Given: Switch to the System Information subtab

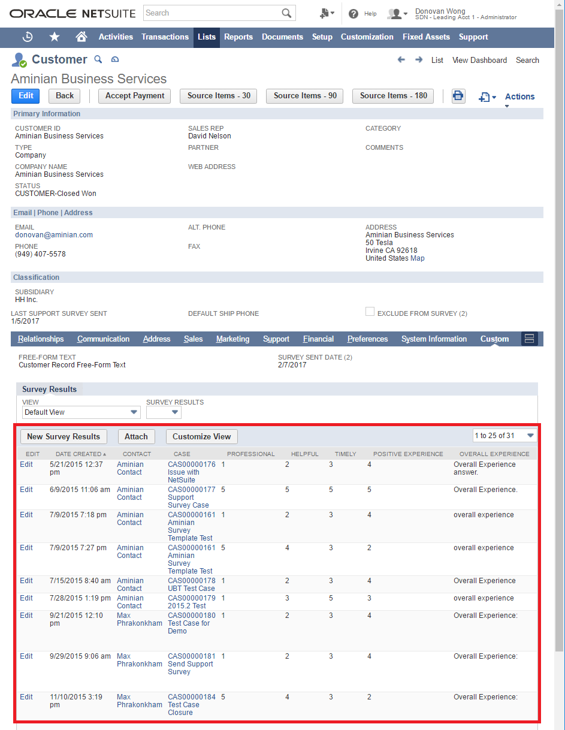Looking at the screenshot, I should pyautogui.click(x=434, y=339).
